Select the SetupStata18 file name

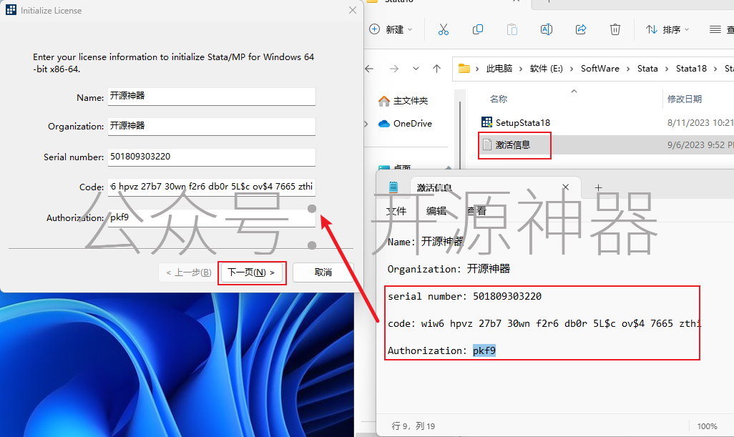point(523,122)
